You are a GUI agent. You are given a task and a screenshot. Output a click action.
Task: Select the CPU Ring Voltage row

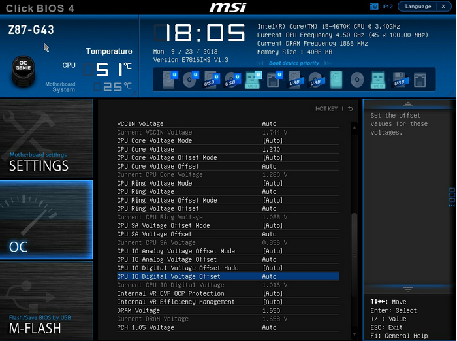228,191
